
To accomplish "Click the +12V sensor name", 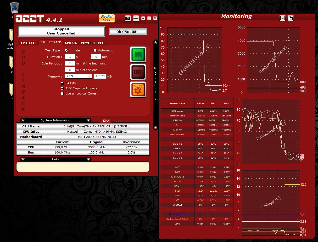I will pyautogui.click(x=177, y=191).
